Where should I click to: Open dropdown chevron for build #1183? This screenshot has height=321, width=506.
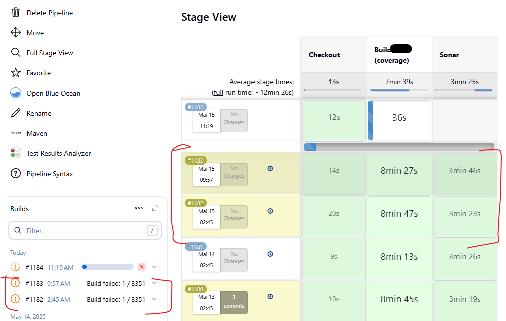[x=154, y=283]
